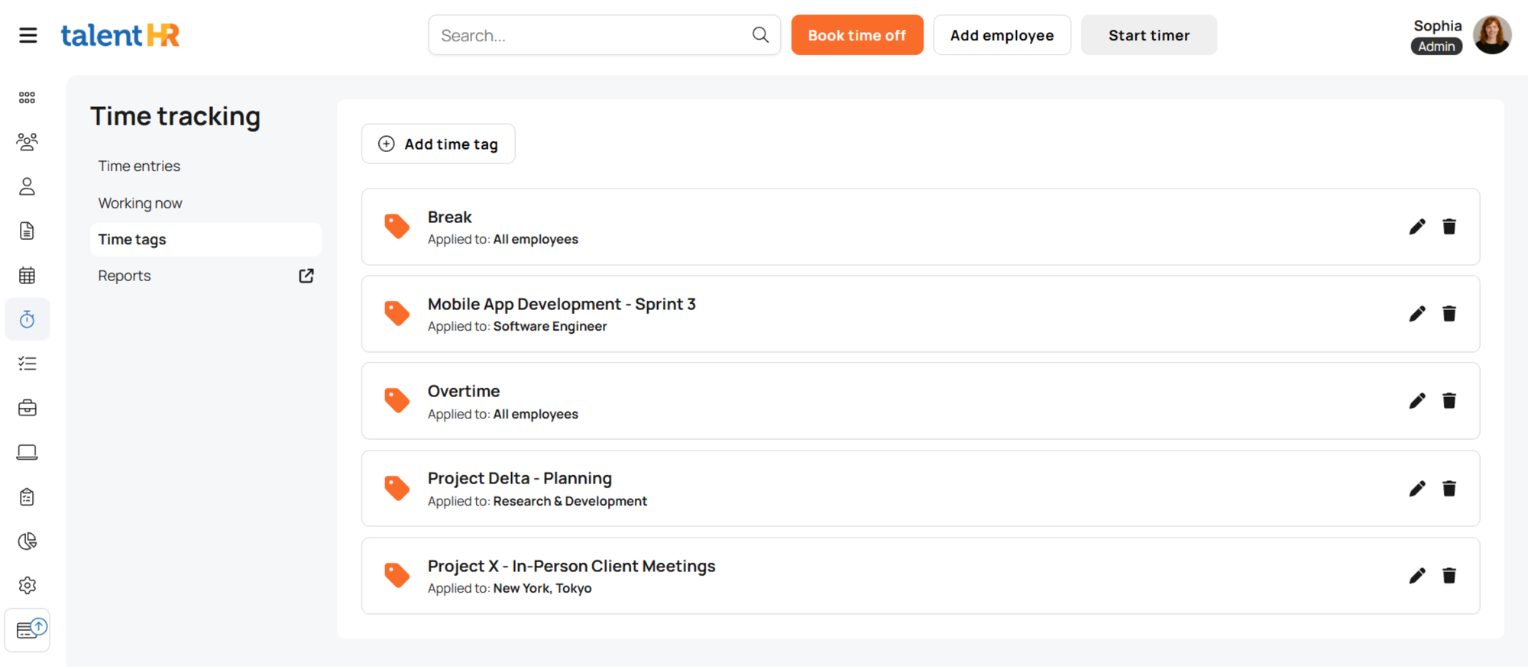The width and height of the screenshot is (1528, 669).
Task: Click the upgrade card icon at sidebar bottom
Action: [28, 630]
